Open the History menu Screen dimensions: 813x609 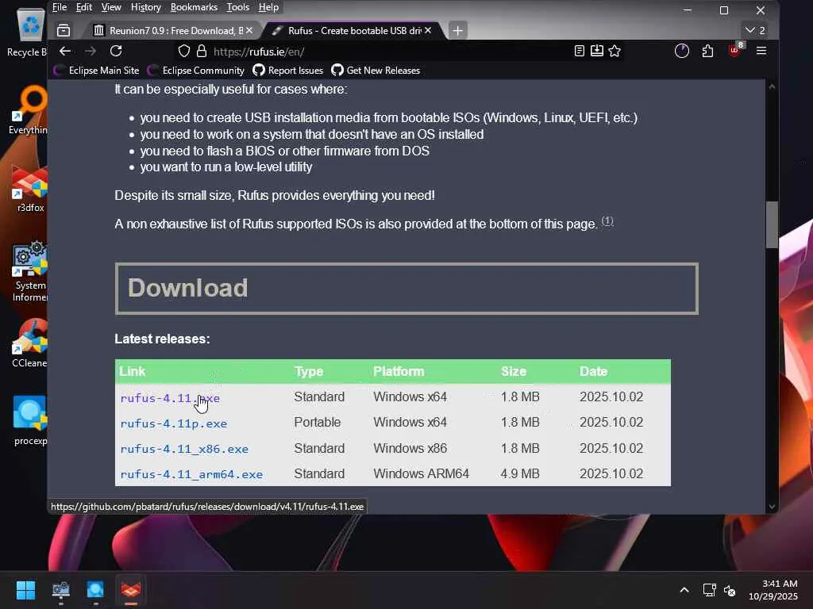pyautogui.click(x=146, y=7)
